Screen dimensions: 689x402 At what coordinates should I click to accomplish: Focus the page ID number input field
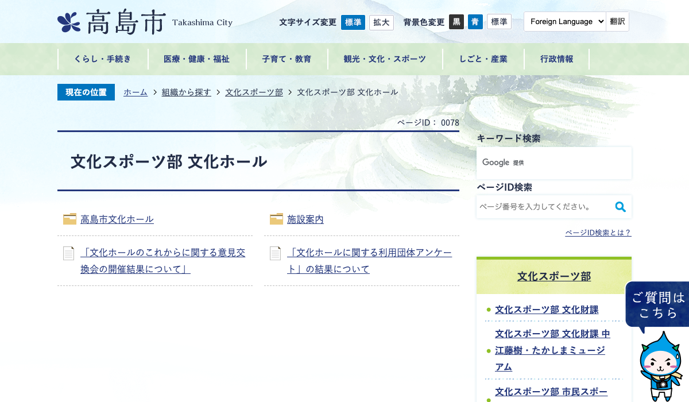[544, 207]
